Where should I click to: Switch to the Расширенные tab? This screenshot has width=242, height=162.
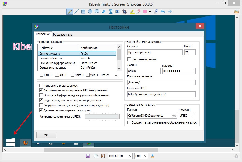pos(63,35)
